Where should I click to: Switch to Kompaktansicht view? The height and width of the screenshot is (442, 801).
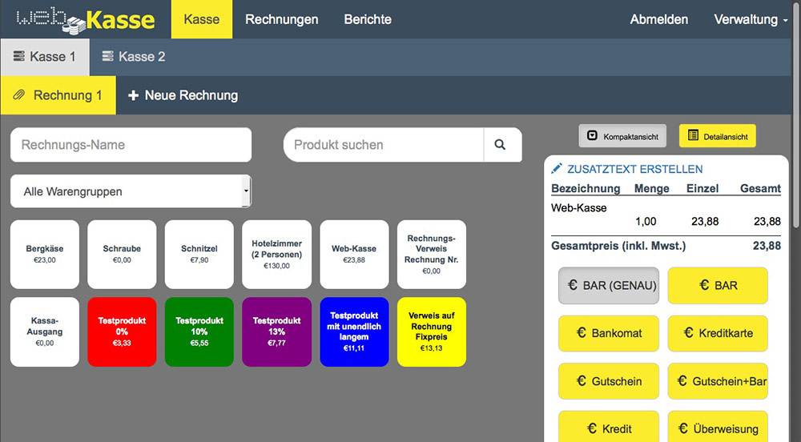(623, 136)
